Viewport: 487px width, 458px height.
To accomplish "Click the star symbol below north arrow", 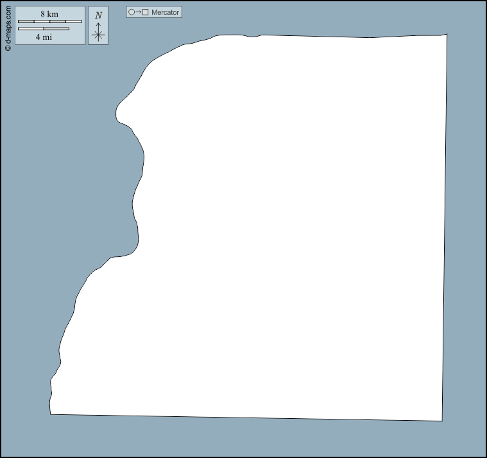I will pyautogui.click(x=98, y=35).
